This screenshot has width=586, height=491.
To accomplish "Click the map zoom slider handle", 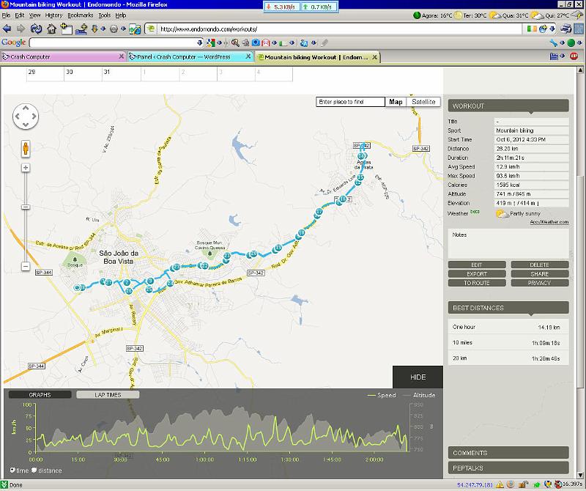I will point(26,207).
